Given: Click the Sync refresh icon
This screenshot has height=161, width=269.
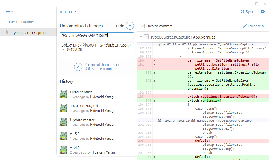Looking at the screenshot, I should (242, 11).
